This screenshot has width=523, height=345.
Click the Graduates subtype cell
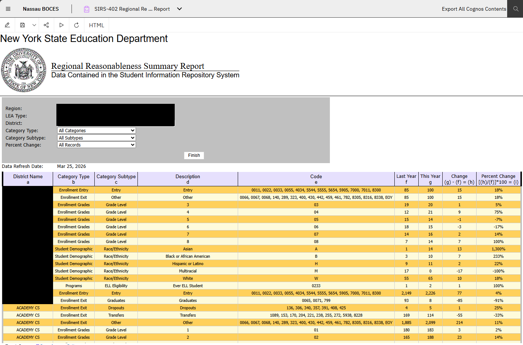click(116, 300)
